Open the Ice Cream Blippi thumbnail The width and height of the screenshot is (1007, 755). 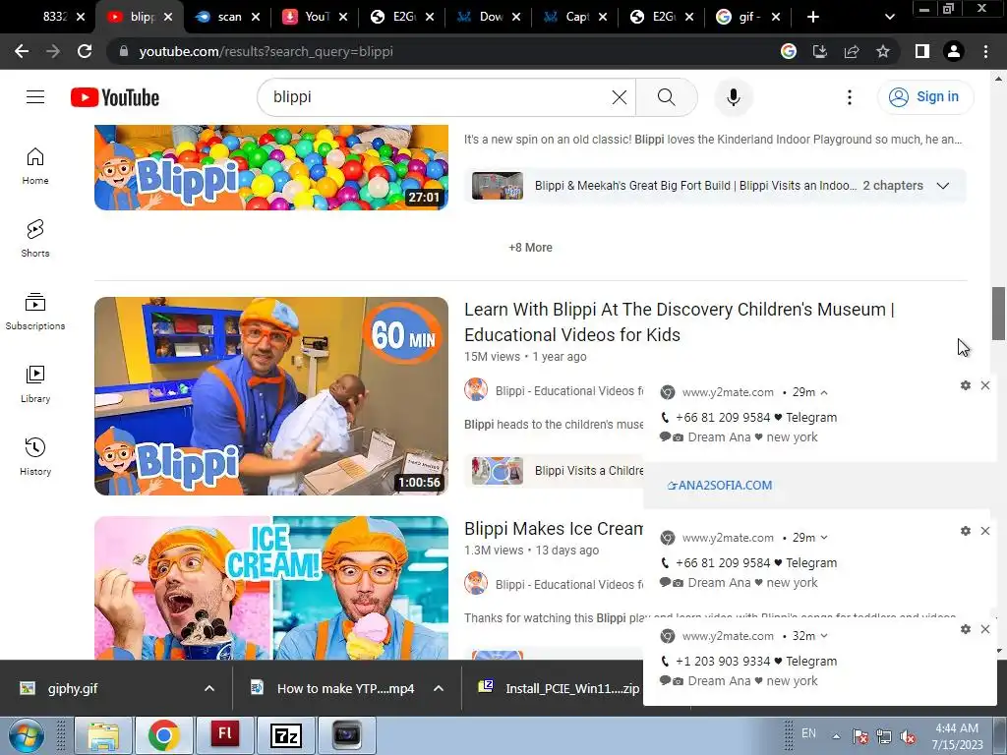coord(271,588)
